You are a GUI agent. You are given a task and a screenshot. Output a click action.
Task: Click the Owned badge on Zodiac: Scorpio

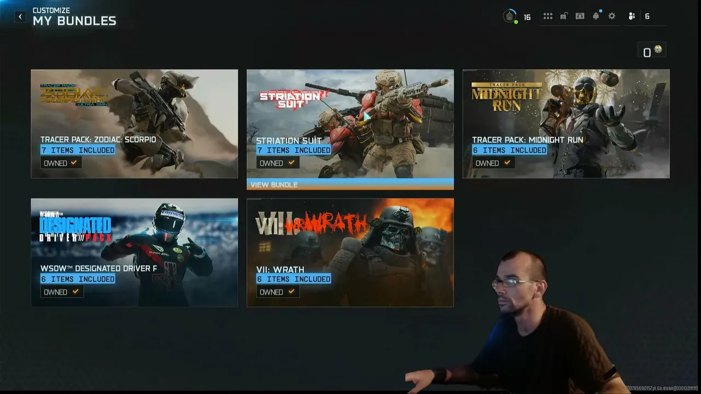click(x=61, y=163)
